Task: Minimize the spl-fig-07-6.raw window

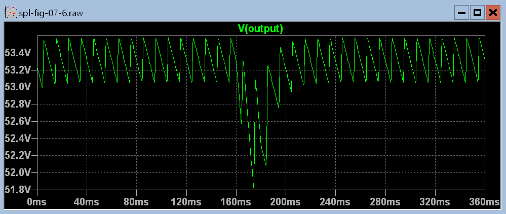Action: [461, 13]
